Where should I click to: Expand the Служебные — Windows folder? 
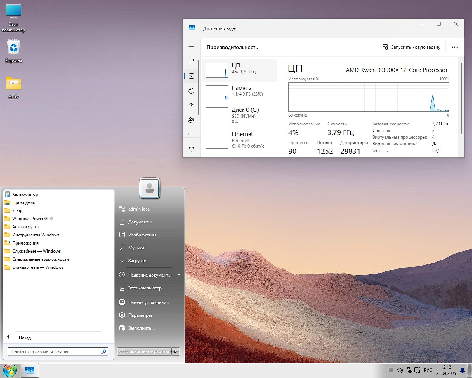pyautogui.click(x=58, y=251)
